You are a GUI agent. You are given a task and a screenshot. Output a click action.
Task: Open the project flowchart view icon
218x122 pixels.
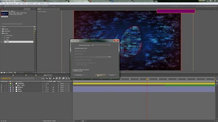point(35,29)
